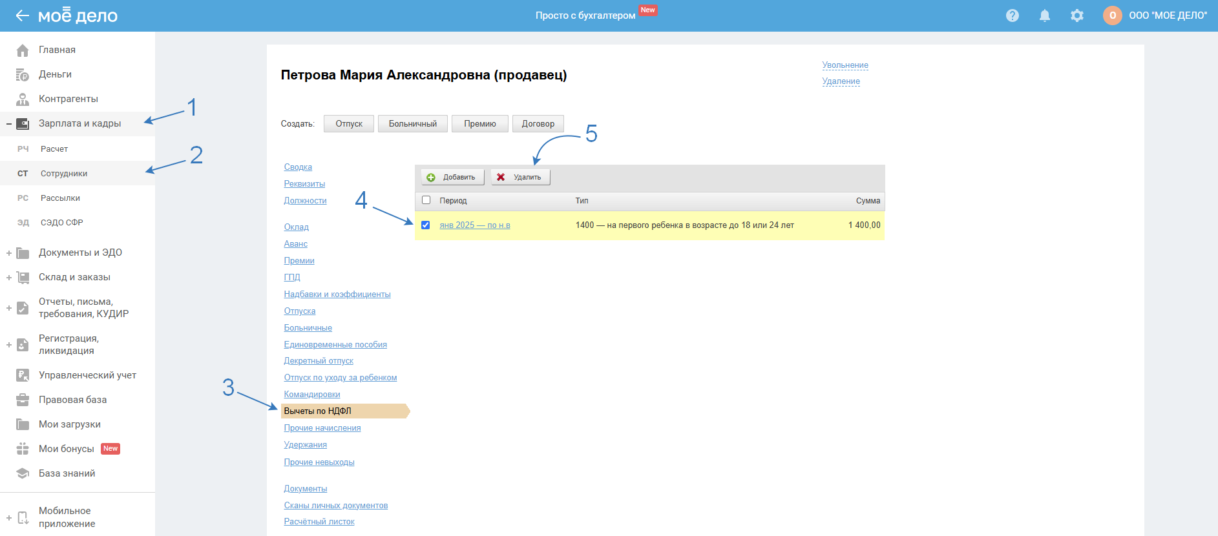This screenshot has width=1218, height=536.
Task: Click the Регистрация, ликвидация icon
Action: click(x=23, y=344)
